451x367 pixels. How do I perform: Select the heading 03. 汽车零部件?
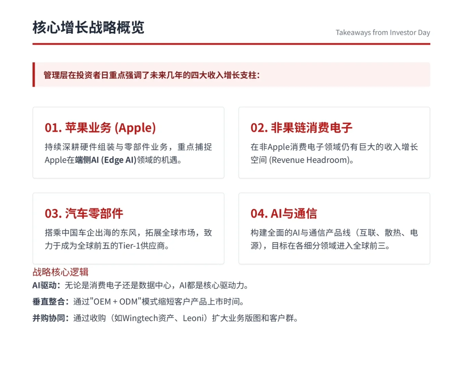[x=84, y=214]
